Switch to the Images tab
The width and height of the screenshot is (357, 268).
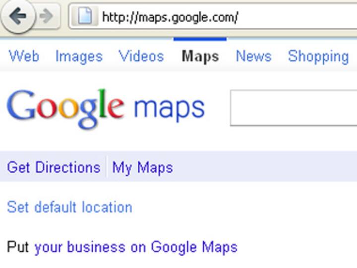click(79, 56)
